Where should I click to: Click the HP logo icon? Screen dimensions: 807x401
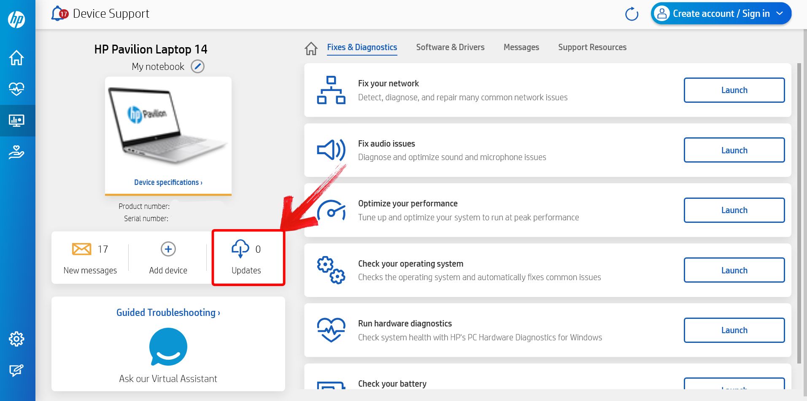click(x=16, y=19)
